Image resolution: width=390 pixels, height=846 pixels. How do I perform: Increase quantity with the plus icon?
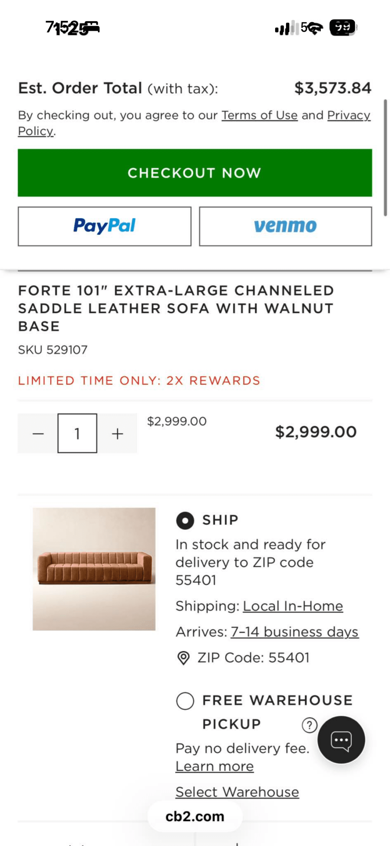tap(118, 433)
